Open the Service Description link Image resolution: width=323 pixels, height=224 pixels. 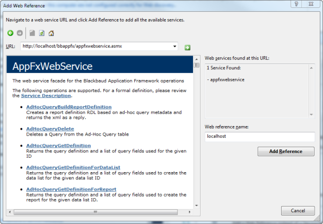coord(46,96)
